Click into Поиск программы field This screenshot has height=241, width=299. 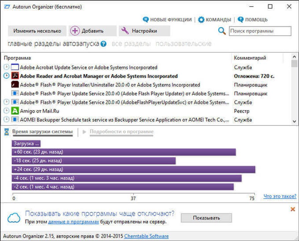[x=260, y=31]
